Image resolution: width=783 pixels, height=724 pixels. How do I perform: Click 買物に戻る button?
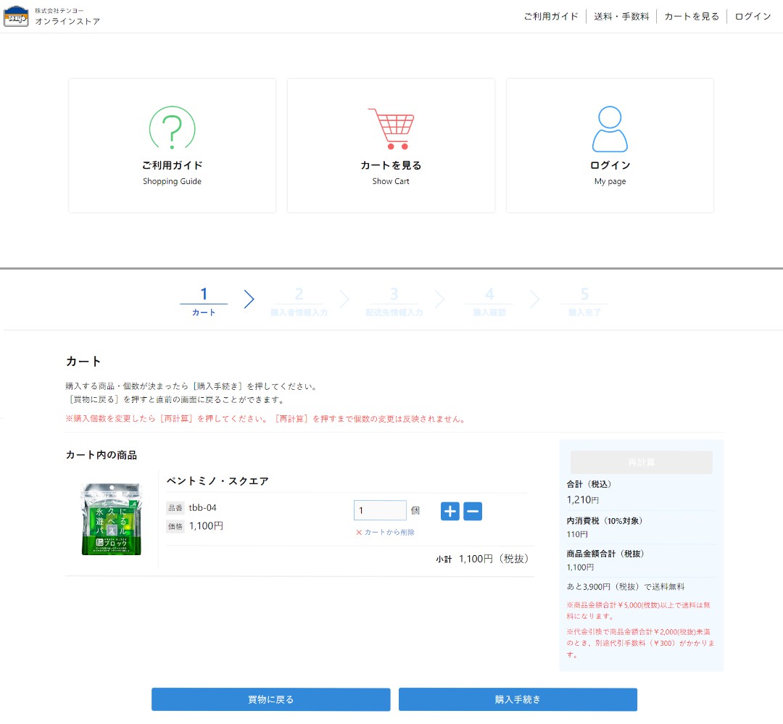(x=270, y=699)
